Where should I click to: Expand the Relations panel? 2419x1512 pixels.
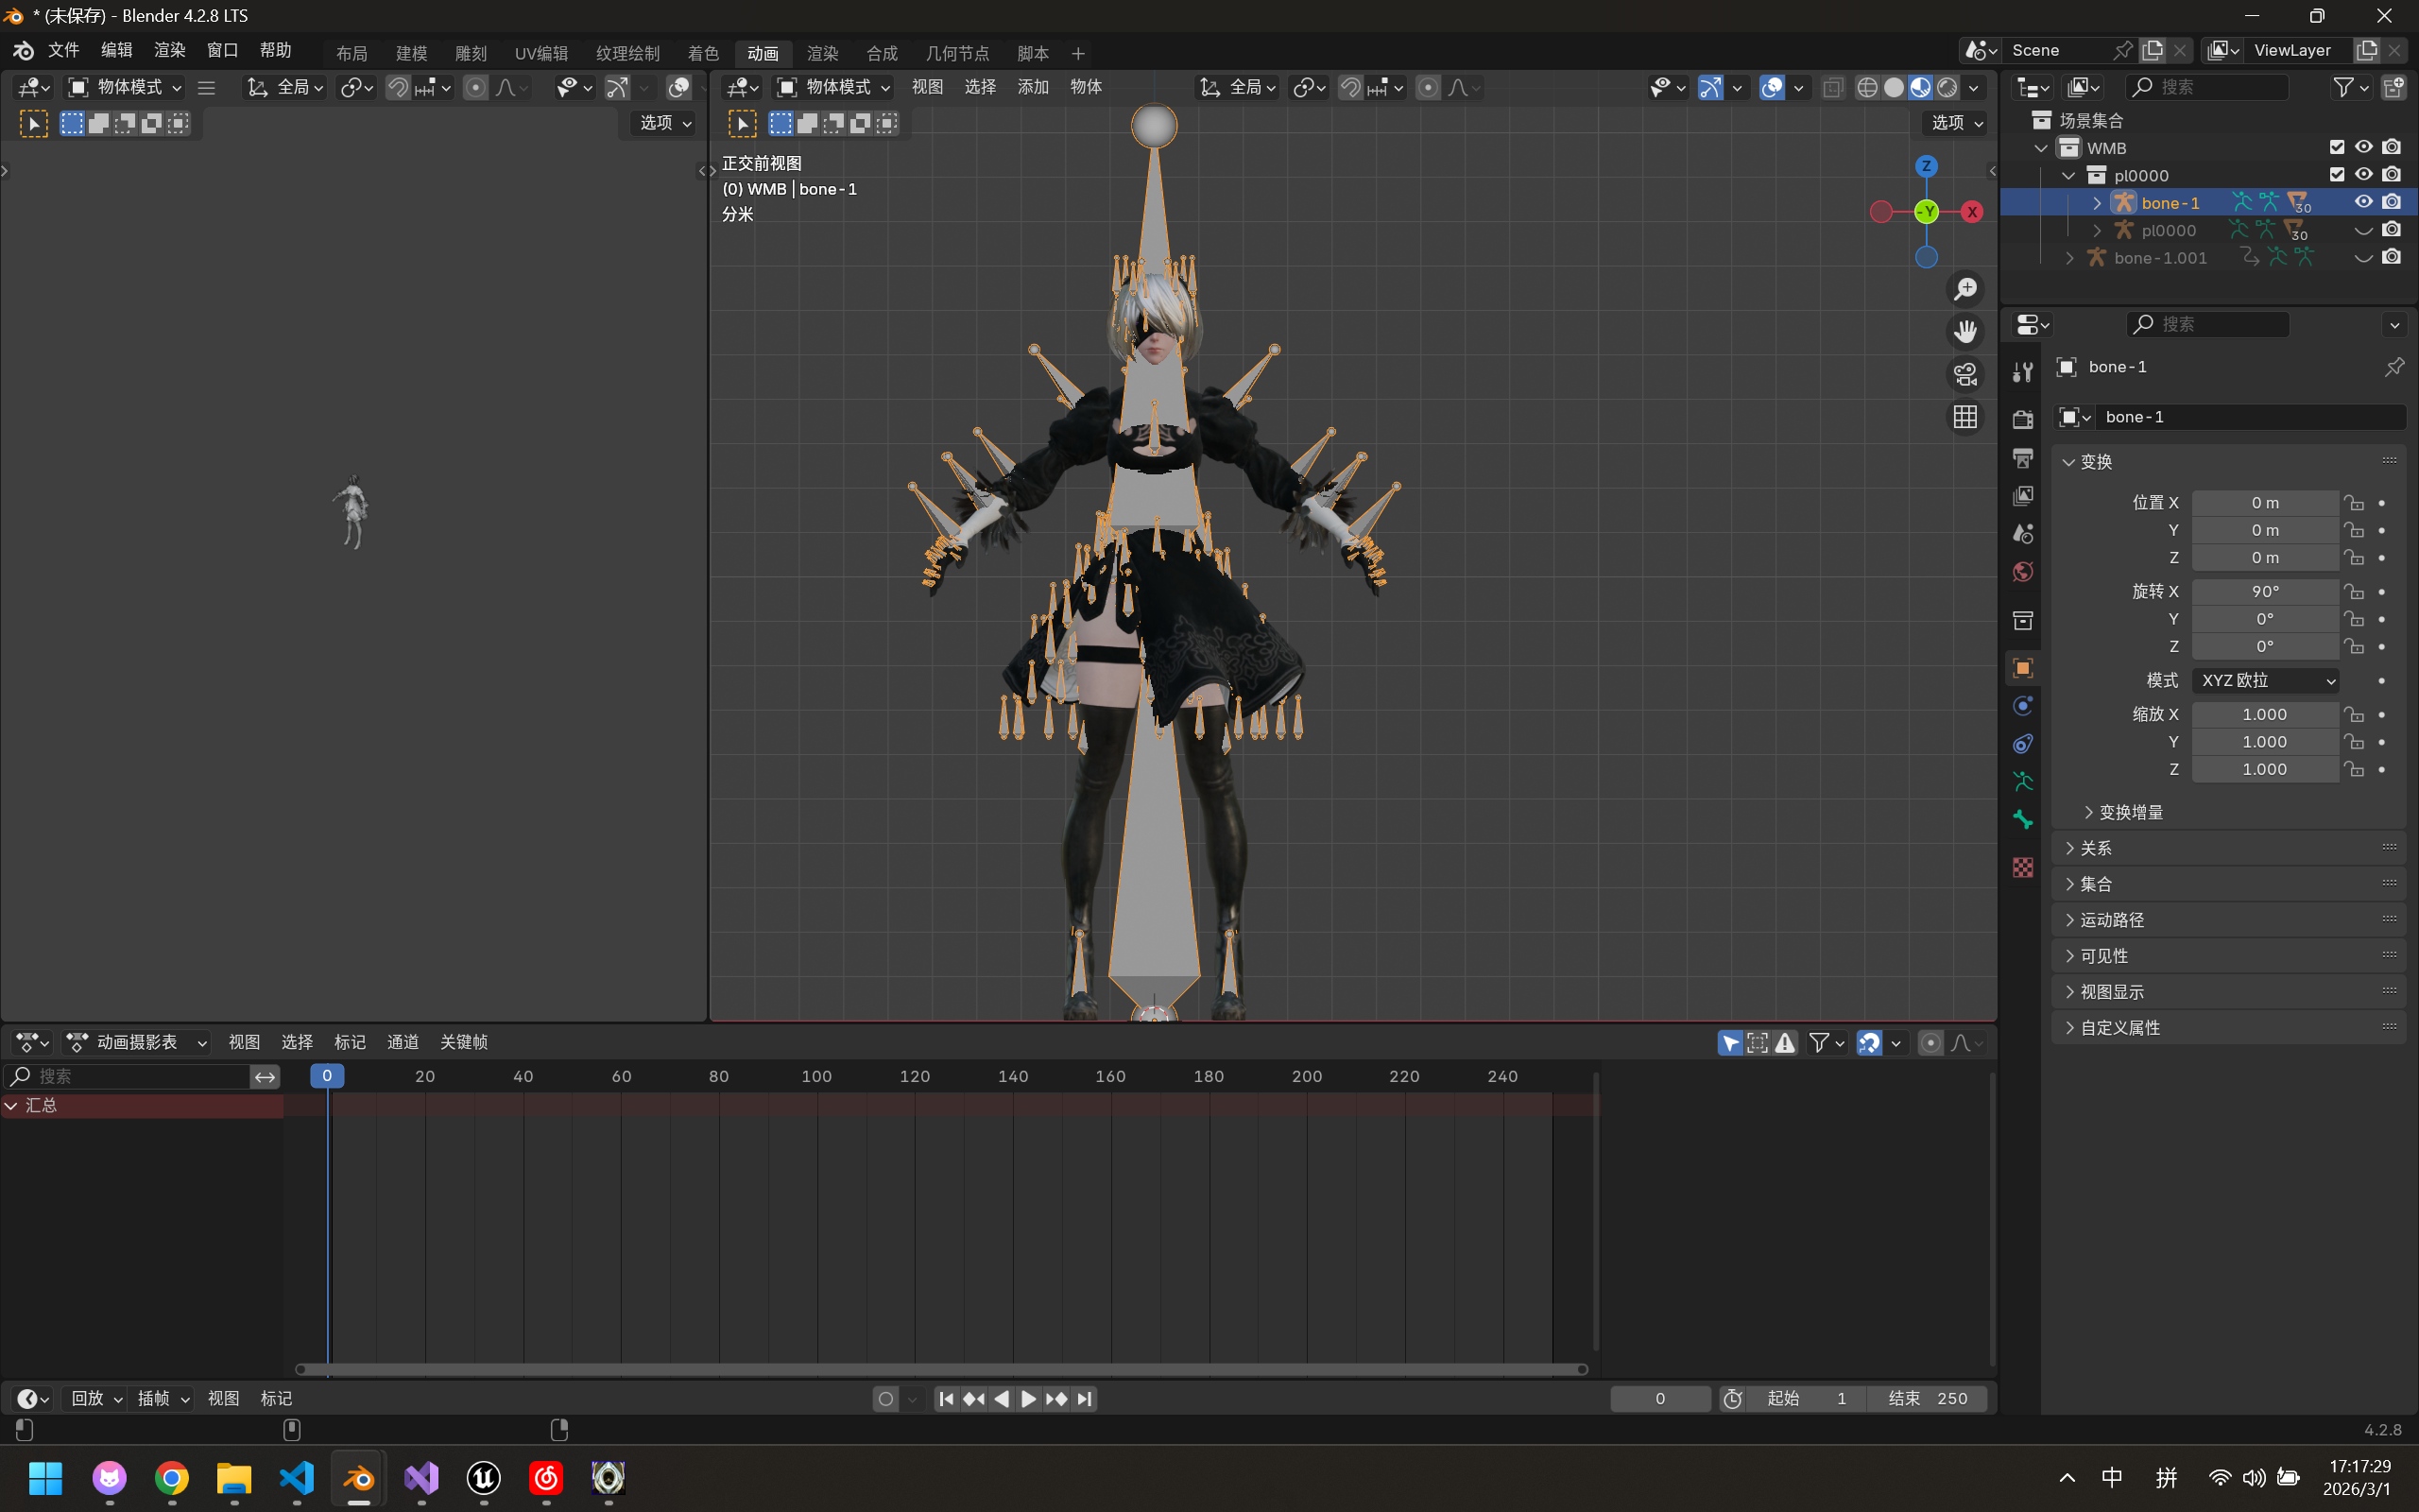(2095, 848)
